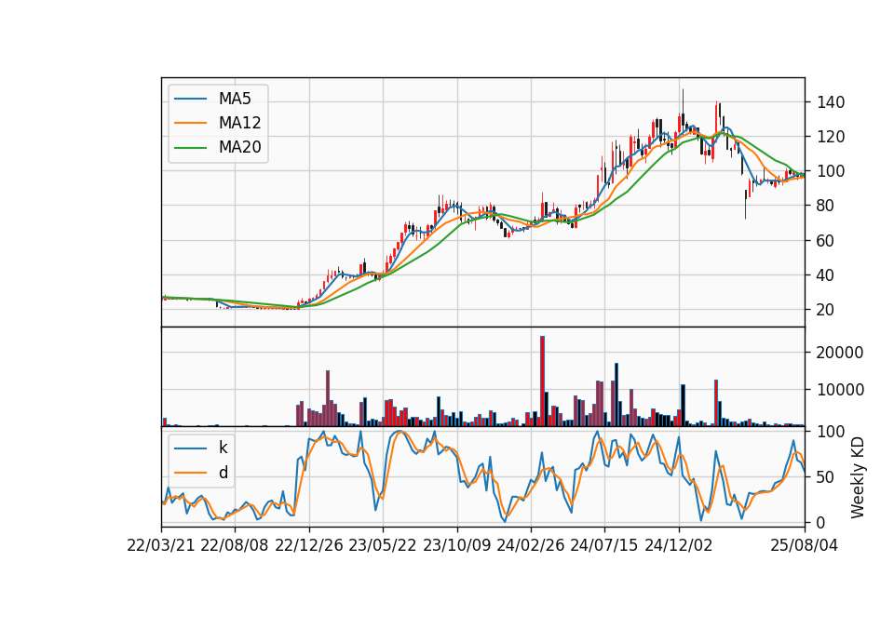The image size is (894, 642).
Task: Click the d legend entry
Action: 223,473
